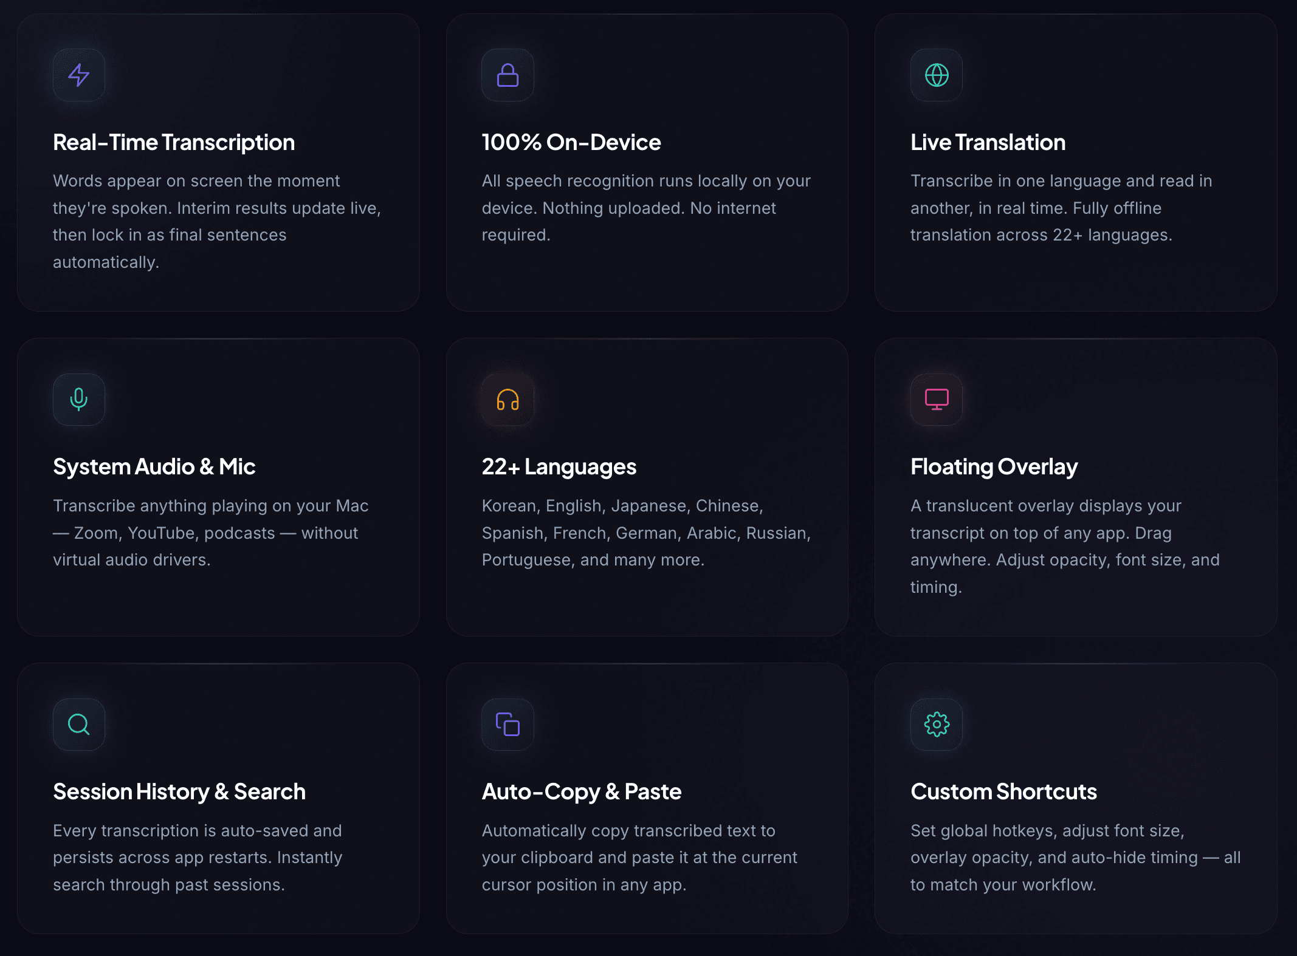Viewport: 1297px width, 956px height.
Task: Click the Live Translation heading
Action: pyautogui.click(x=988, y=142)
